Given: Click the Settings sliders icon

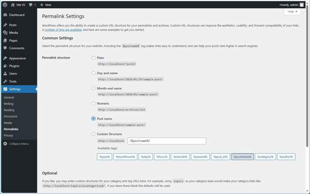Looking at the screenshot, I should 5,89.
